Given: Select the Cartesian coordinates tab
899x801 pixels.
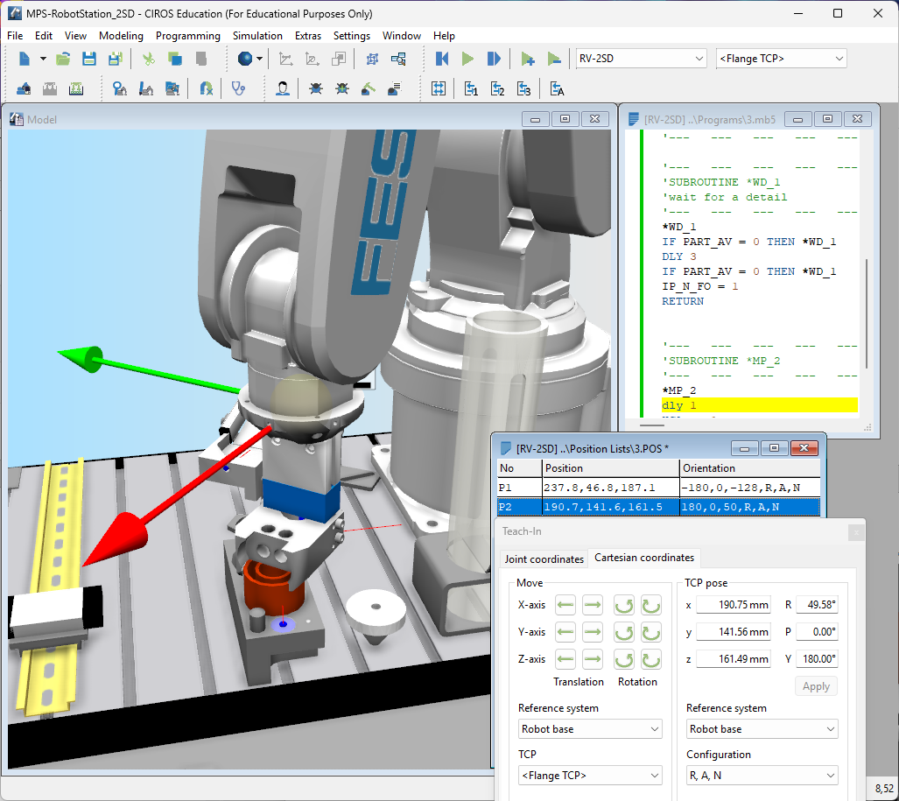Looking at the screenshot, I should click(x=644, y=558).
